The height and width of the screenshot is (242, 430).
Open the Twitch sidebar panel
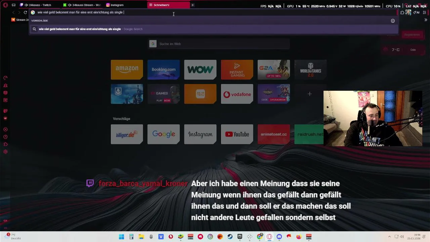tap(5, 111)
